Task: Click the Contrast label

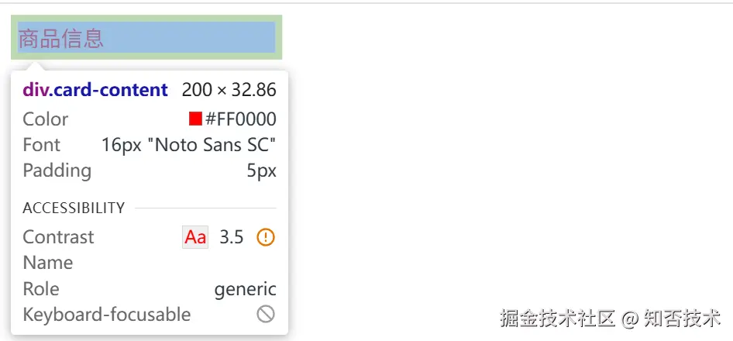Action: 58,237
